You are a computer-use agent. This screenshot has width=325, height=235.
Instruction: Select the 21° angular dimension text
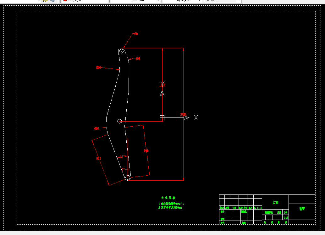[x=122, y=157]
